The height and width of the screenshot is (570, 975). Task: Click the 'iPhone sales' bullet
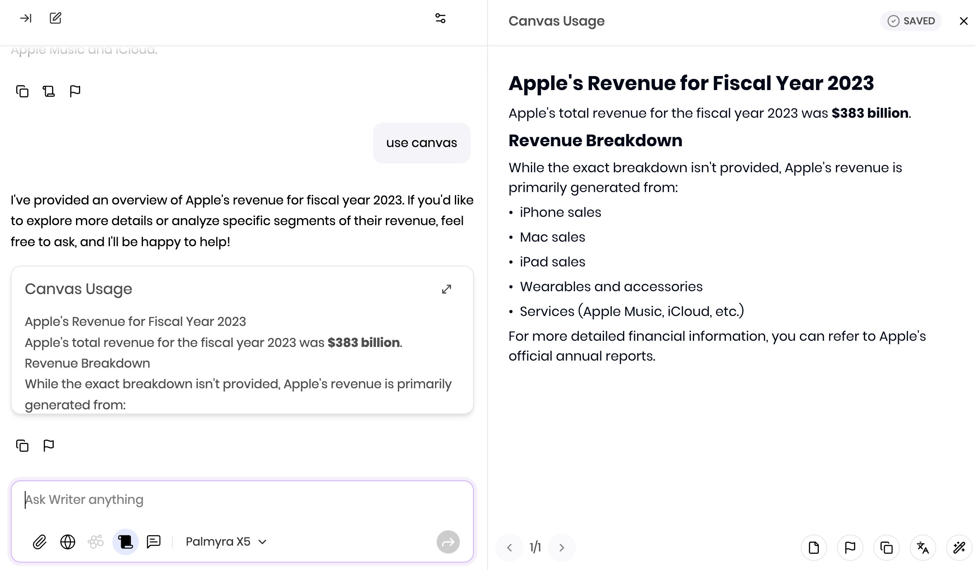(560, 212)
